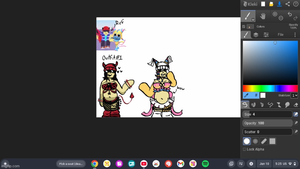Click the white secondary color swatch
Viewport: 300px width, 169px height.
[263, 95]
